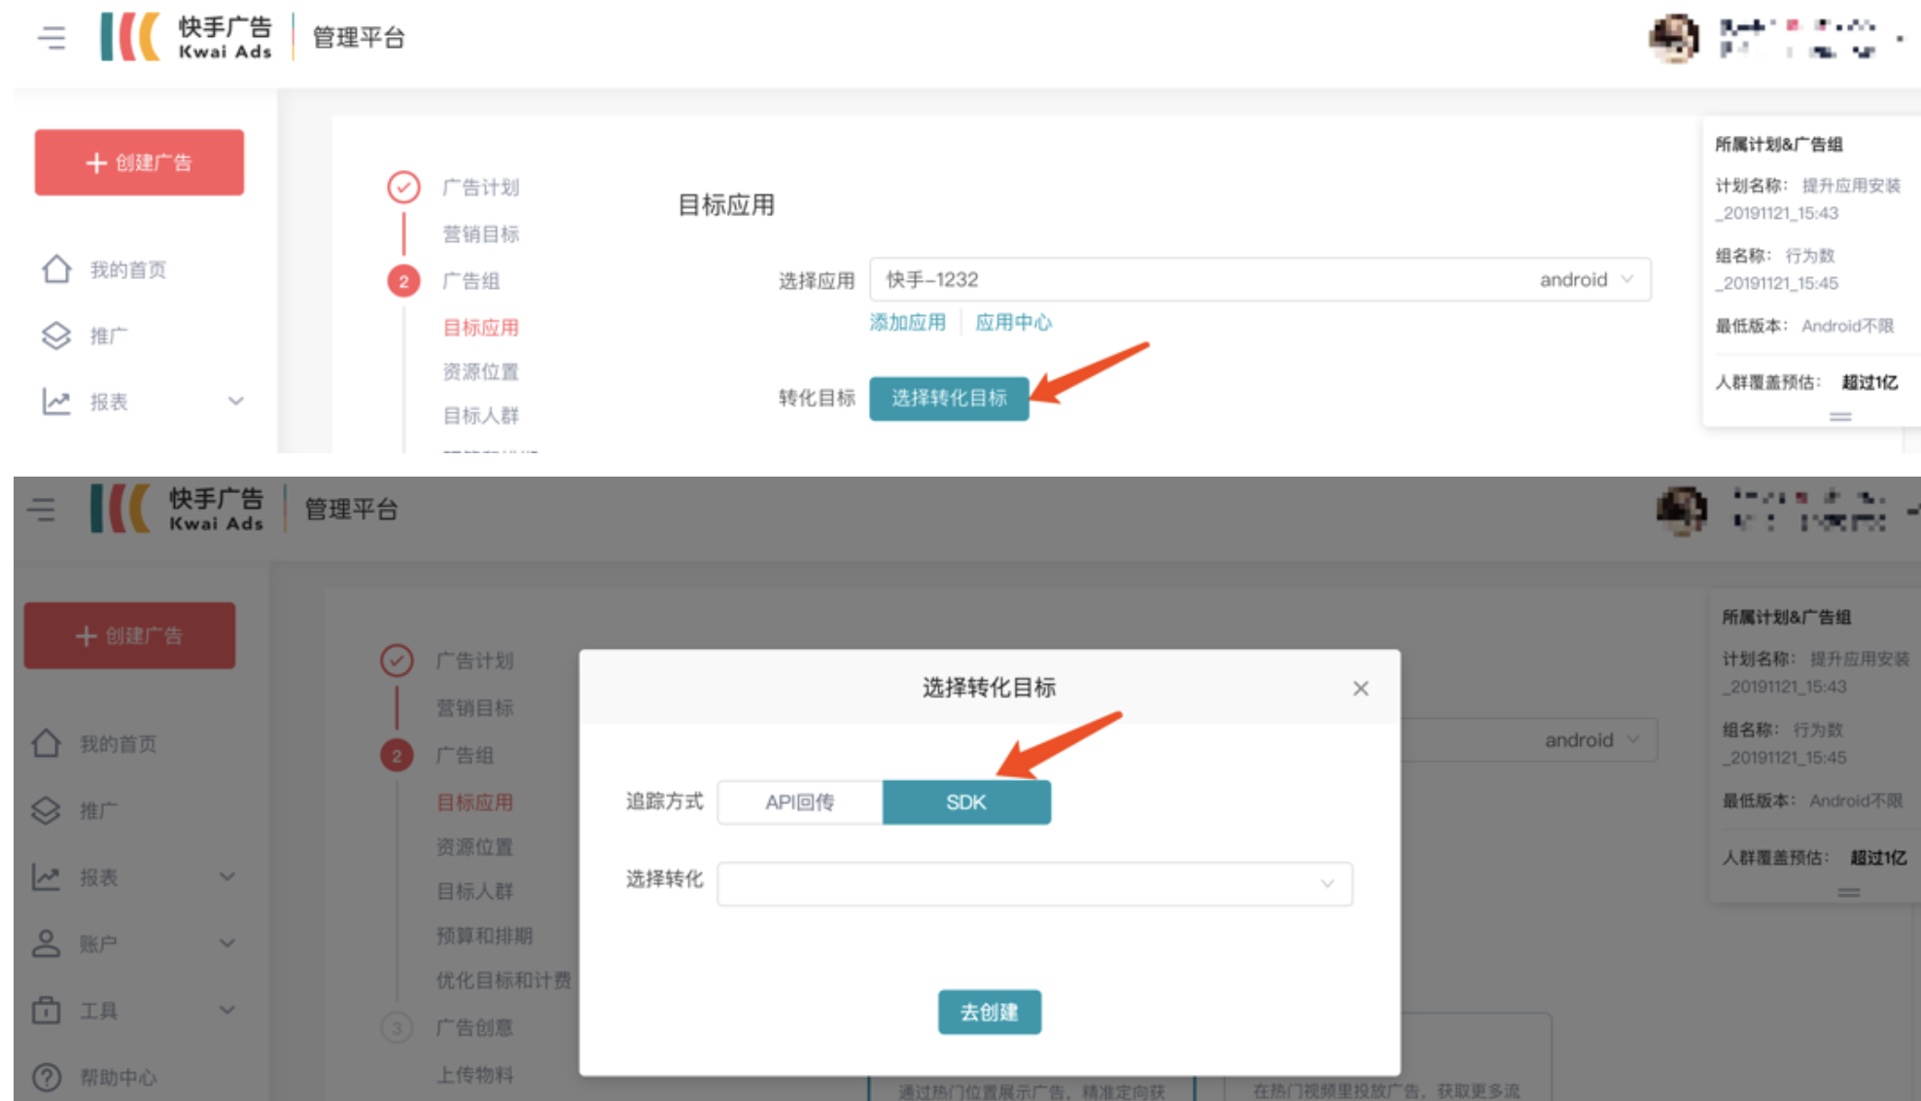The width and height of the screenshot is (1921, 1101).
Task: Click 账户 person icon in lower sidebar
Action: point(47,943)
